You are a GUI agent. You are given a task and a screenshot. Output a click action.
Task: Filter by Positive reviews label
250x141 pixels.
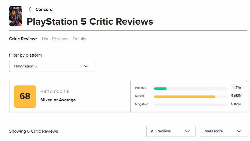pos(141,88)
